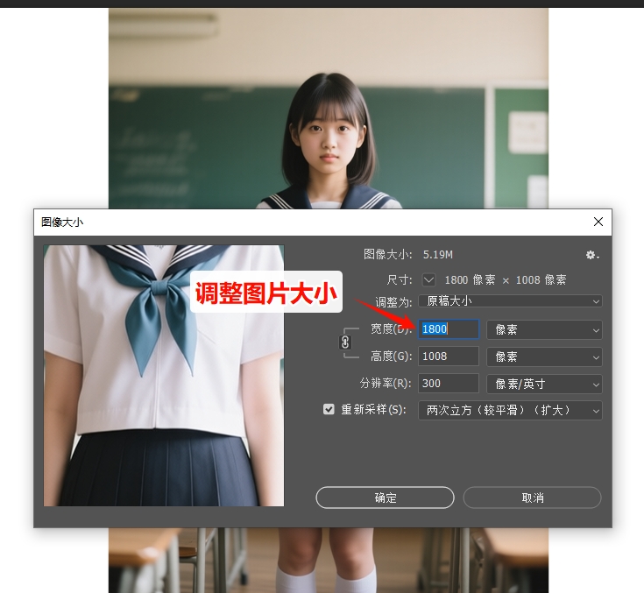Click the 宽度(D) label

[391, 329]
